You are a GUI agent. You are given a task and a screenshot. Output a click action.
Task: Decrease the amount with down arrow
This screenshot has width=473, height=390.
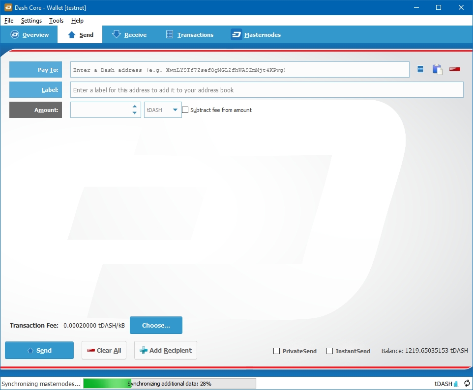tap(135, 113)
